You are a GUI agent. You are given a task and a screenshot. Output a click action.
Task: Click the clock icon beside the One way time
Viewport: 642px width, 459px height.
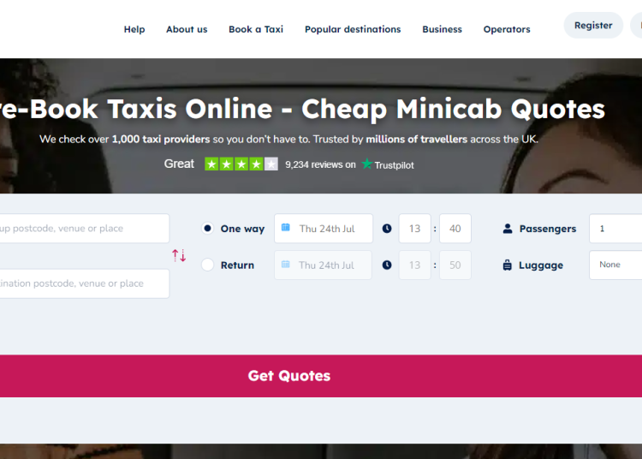(387, 229)
